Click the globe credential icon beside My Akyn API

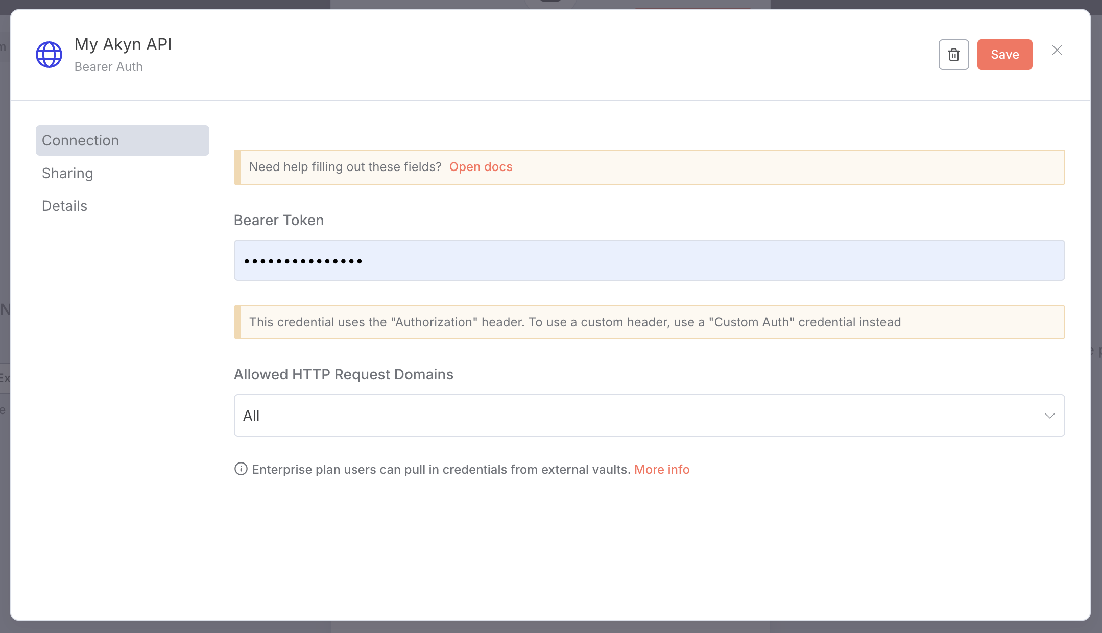pos(49,54)
